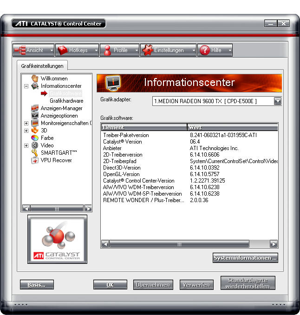Switch to the Grafikeinstellungen tab
Screen dimensions: 300x315
42,66
